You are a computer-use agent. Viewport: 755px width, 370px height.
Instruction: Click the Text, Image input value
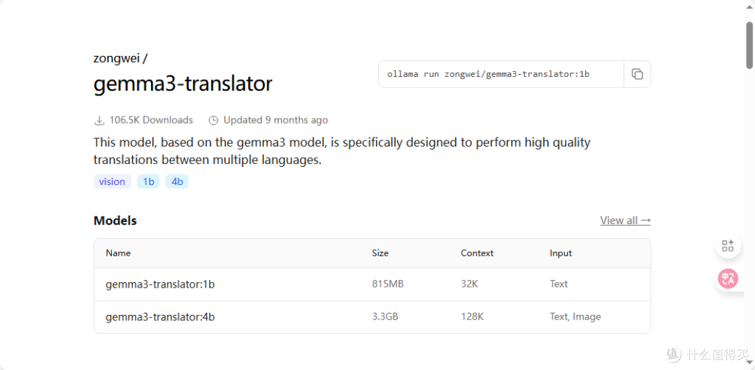pyautogui.click(x=575, y=316)
